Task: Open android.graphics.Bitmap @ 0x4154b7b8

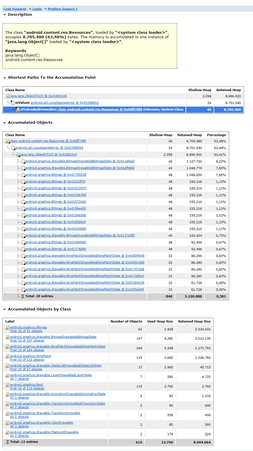Action: tap(56, 195)
